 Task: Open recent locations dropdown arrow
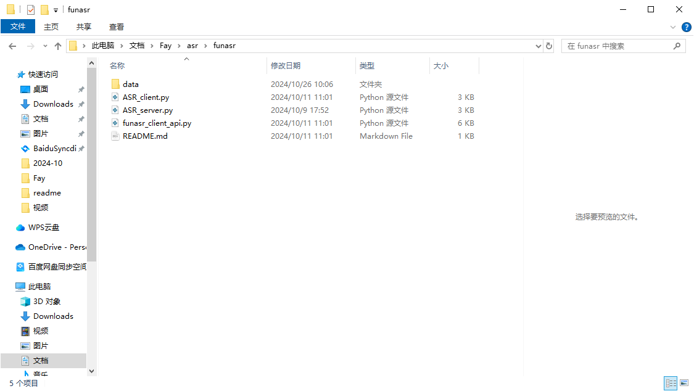[44, 46]
